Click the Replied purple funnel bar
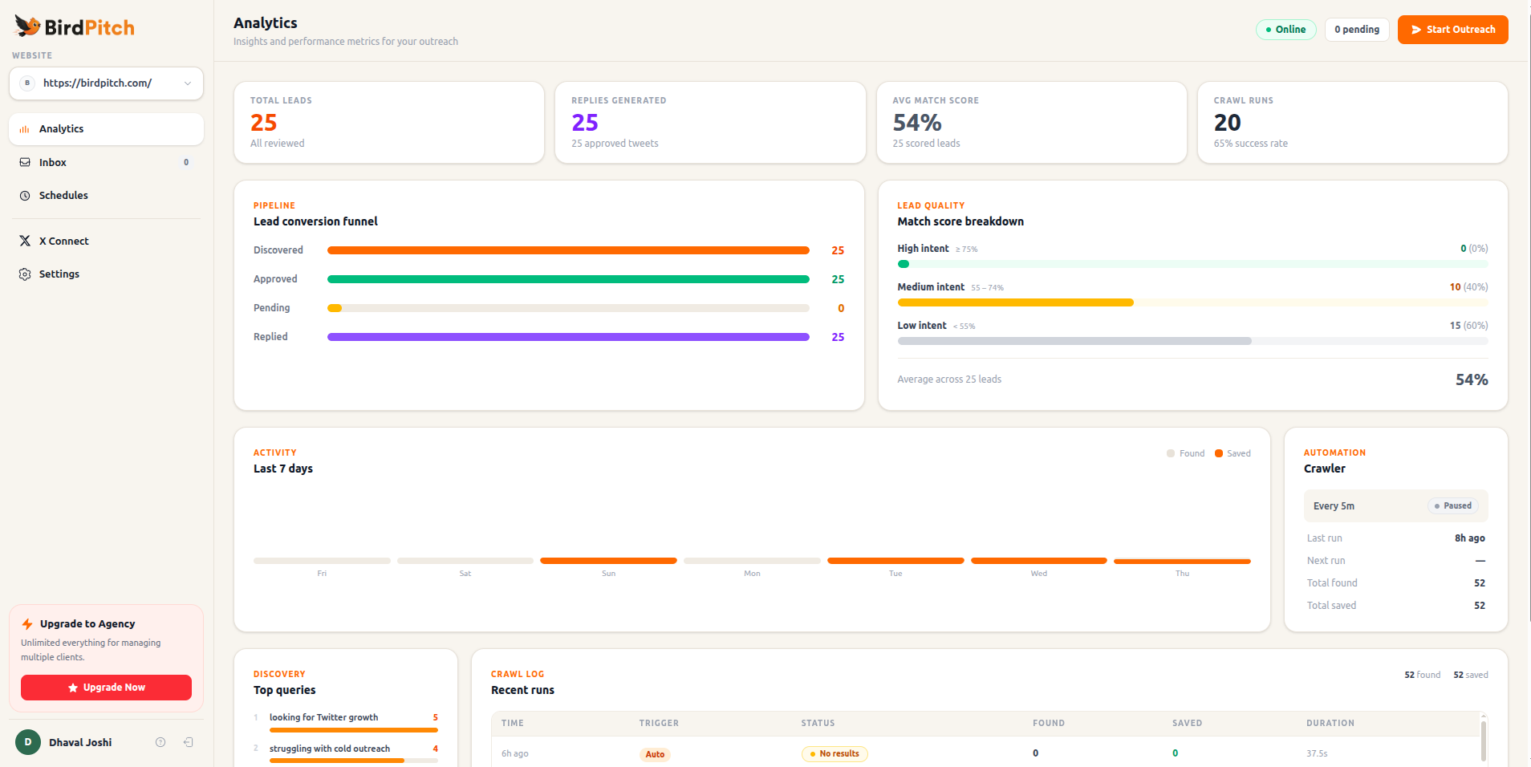The image size is (1531, 767). [568, 337]
